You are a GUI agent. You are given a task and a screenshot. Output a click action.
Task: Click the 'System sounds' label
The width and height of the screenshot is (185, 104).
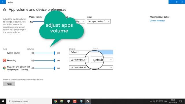(14, 53)
